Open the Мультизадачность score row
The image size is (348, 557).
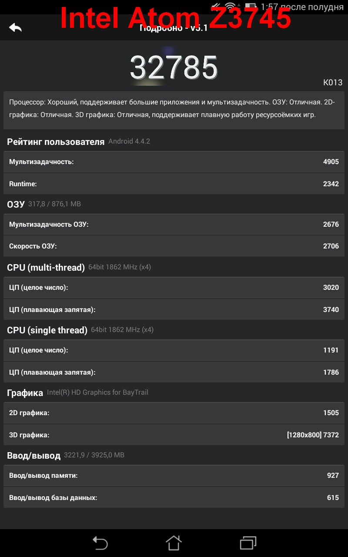point(174,162)
